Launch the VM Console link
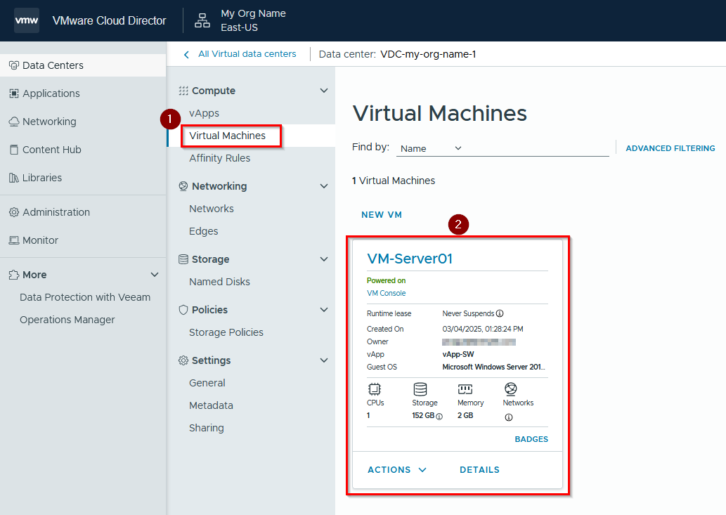Viewport: 726px width, 515px height. 386,293
